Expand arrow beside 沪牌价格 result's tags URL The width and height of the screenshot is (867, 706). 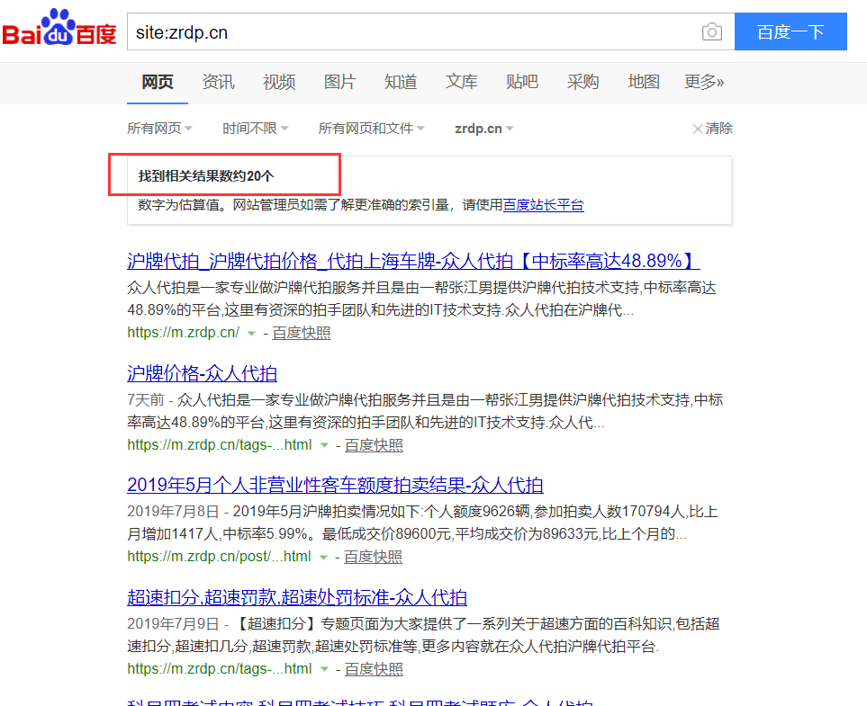tap(324, 445)
